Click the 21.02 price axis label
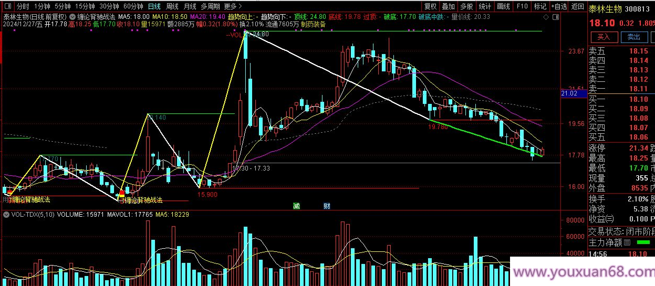The width and height of the screenshot is (655, 286). 569,93
